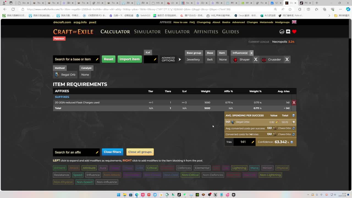This screenshot has height=198, width=352.
Task: Toggle the Resistance filter tag
Action: [61, 175]
